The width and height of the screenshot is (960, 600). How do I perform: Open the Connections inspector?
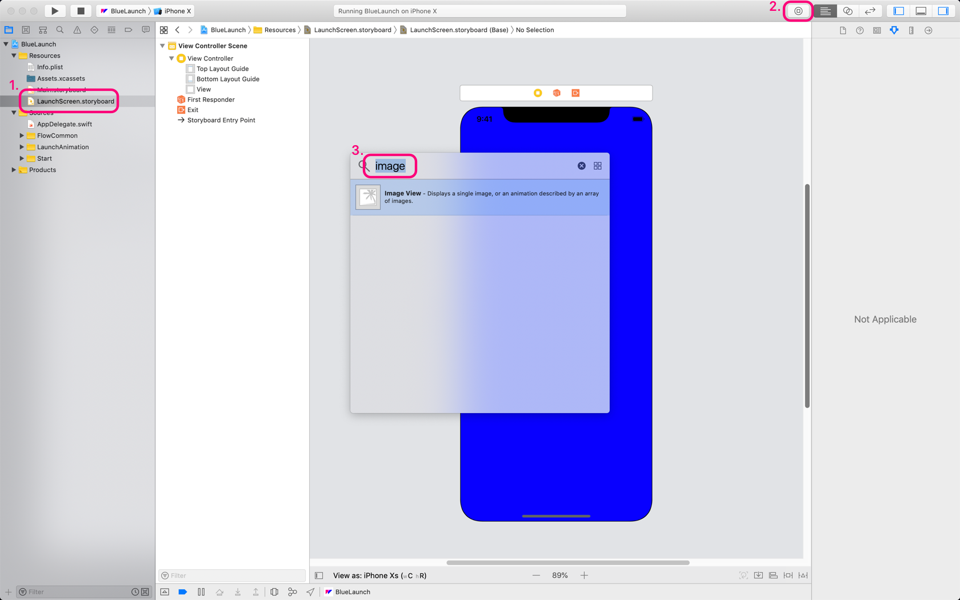click(929, 30)
